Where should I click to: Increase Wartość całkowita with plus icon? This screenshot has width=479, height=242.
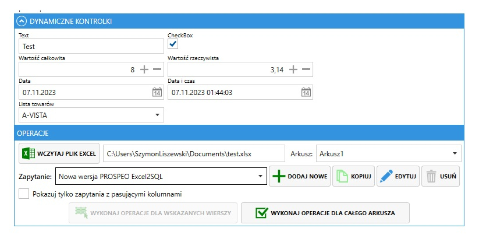144,69
